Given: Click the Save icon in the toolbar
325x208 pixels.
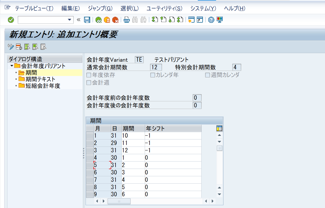Looking at the screenshot, I should click(87, 20).
